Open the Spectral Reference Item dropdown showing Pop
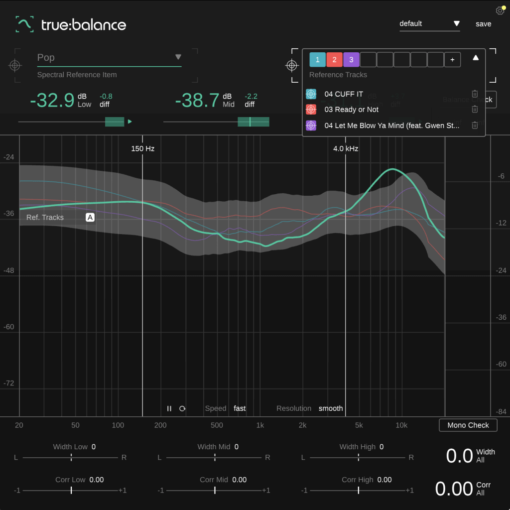 tap(178, 57)
